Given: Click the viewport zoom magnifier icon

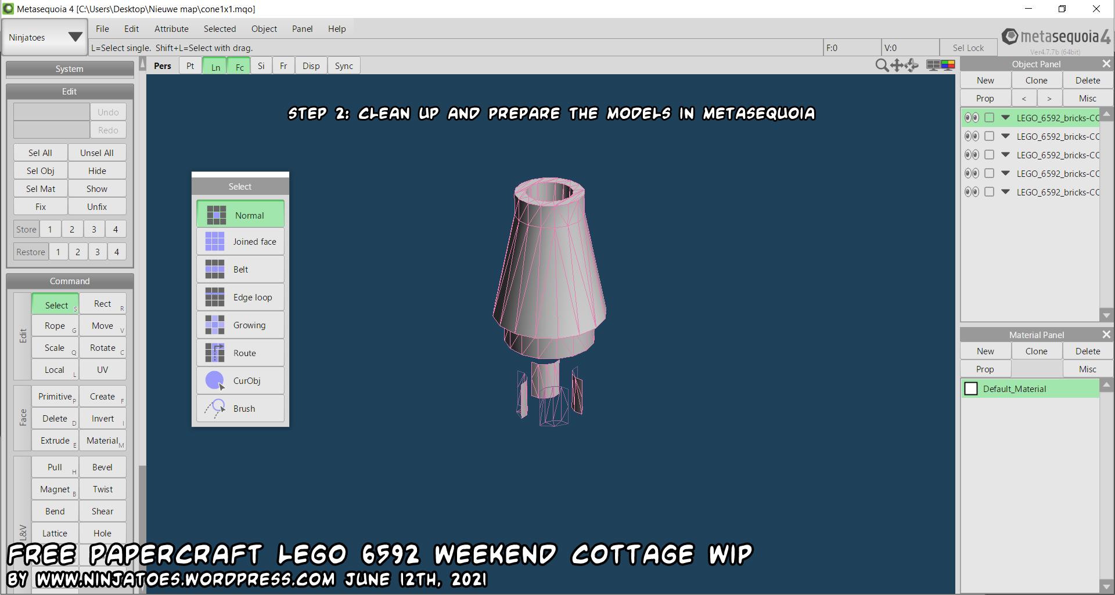Looking at the screenshot, I should pos(882,66).
